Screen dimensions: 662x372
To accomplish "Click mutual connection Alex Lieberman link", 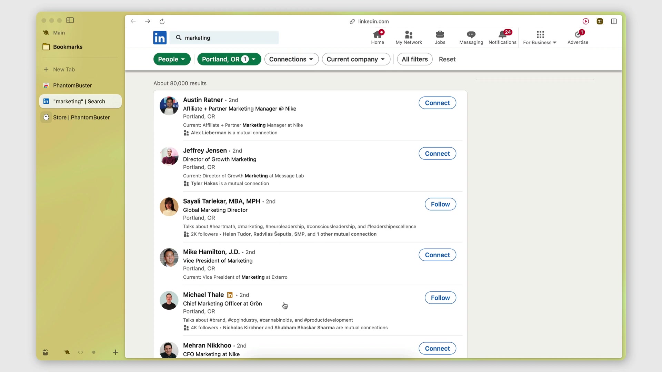I will [209, 133].
